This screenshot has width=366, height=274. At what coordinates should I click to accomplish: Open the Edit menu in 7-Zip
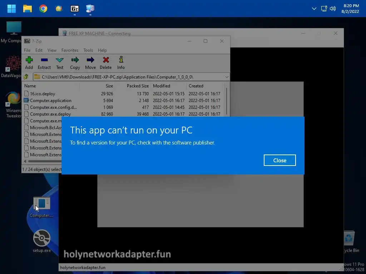point(39,50)
